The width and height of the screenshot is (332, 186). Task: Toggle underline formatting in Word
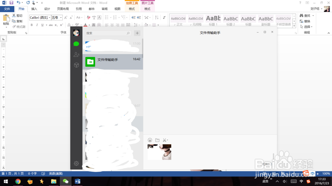click(x=42, y=25)
